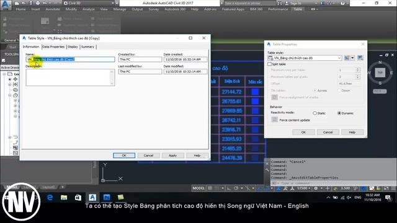Close the command line with its X icon
Viewport: 397px width, 223px height.
coord(267,164)
